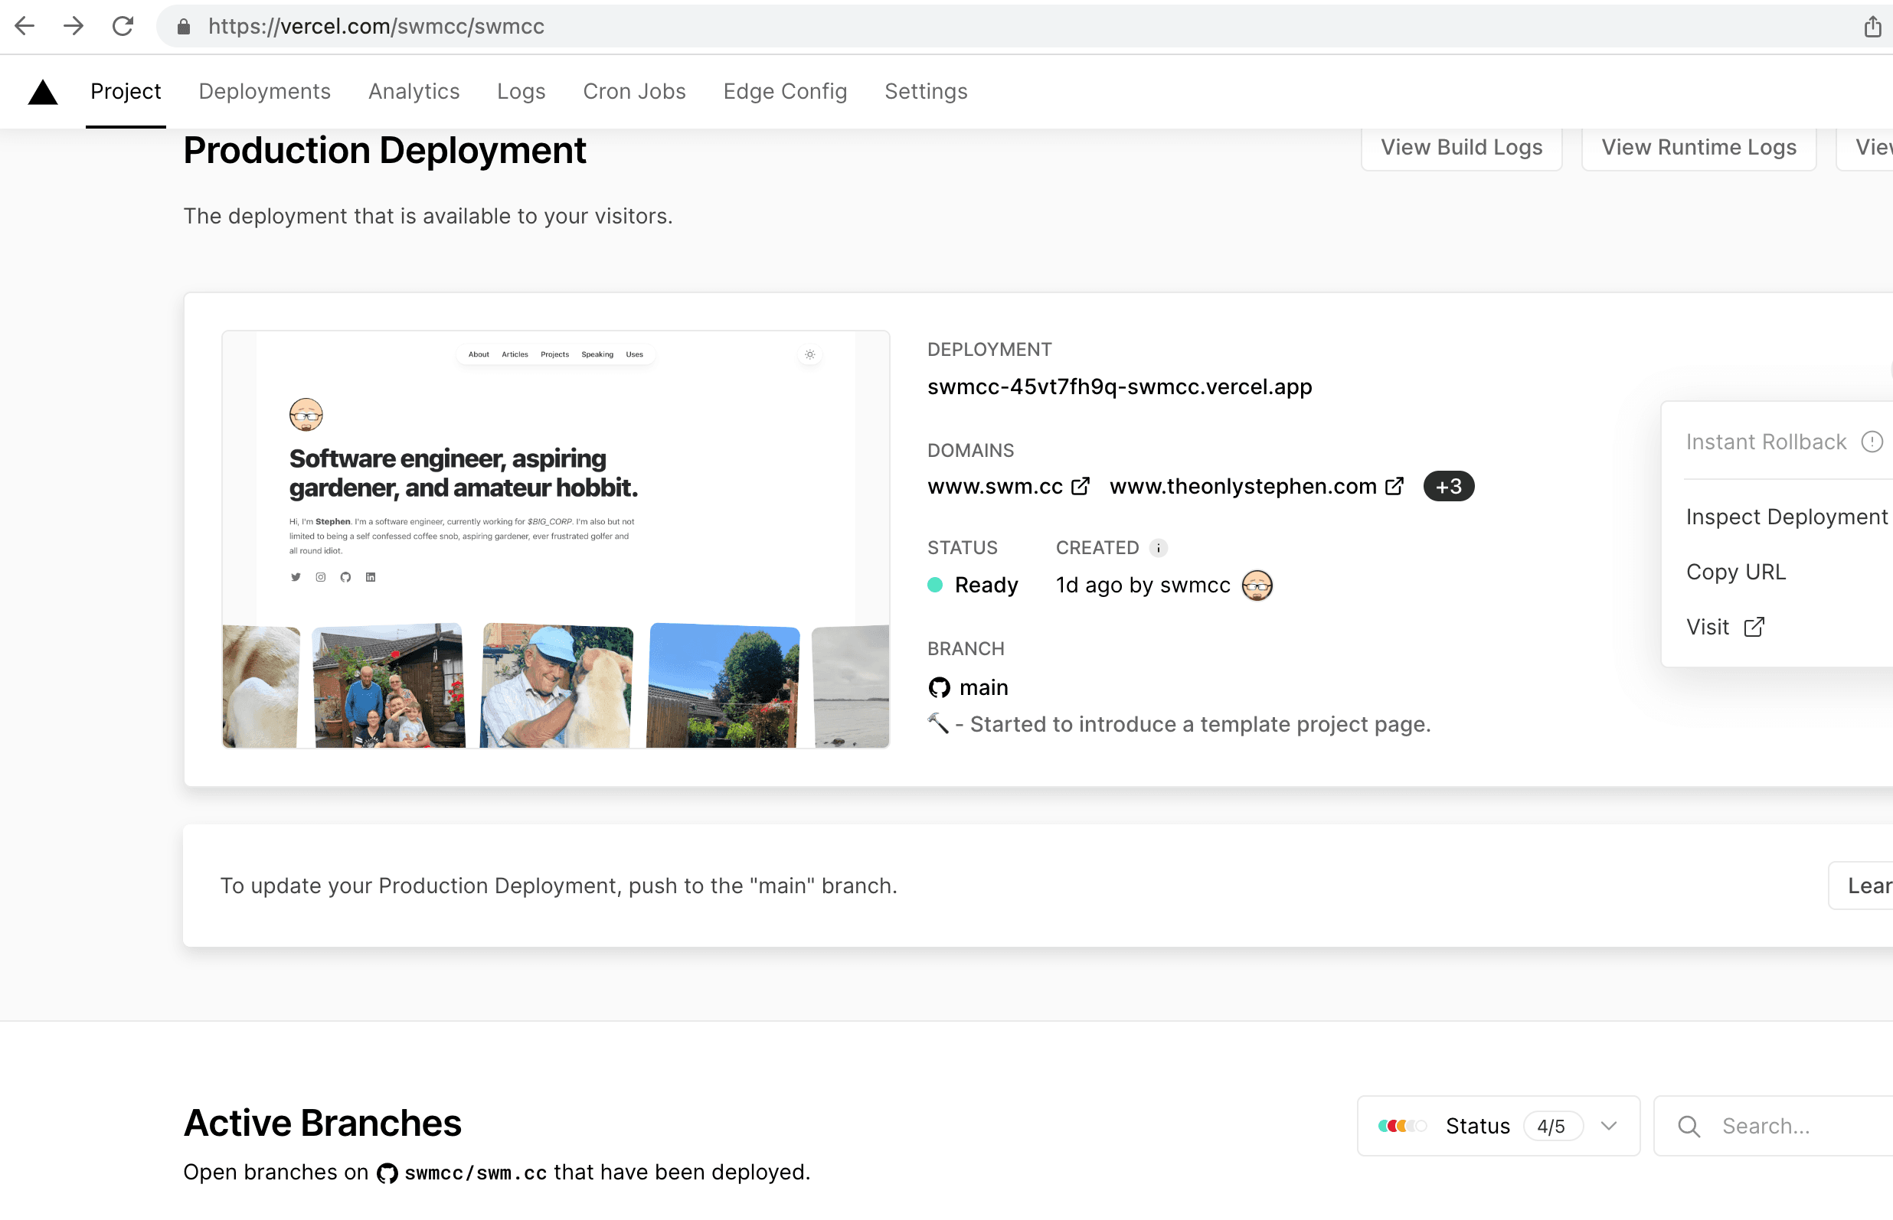
Task: Click Copy URL context menu item
Action: click(x=1736, y=571)
